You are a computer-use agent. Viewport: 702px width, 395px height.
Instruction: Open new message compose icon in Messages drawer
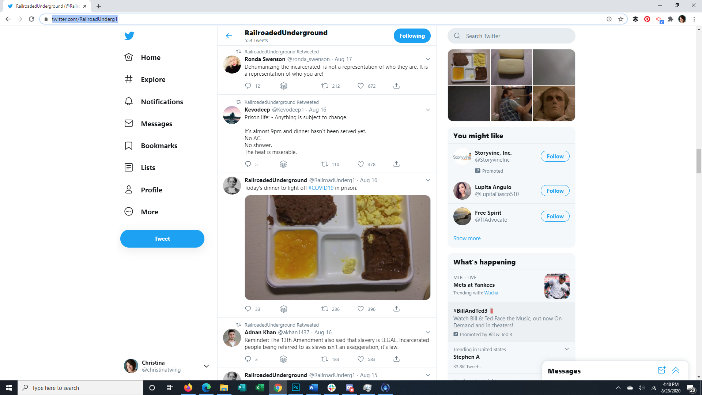pyautogui.click(x=661, y=370)
